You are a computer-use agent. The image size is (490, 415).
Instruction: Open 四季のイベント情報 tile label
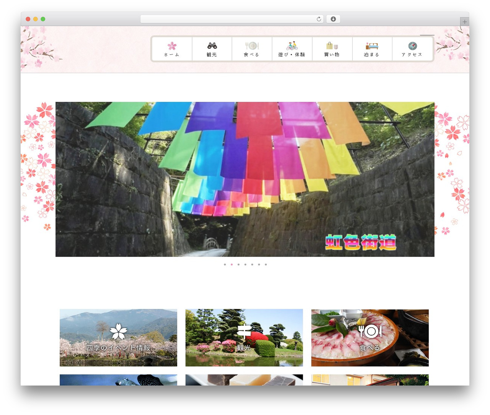(118, 348)
